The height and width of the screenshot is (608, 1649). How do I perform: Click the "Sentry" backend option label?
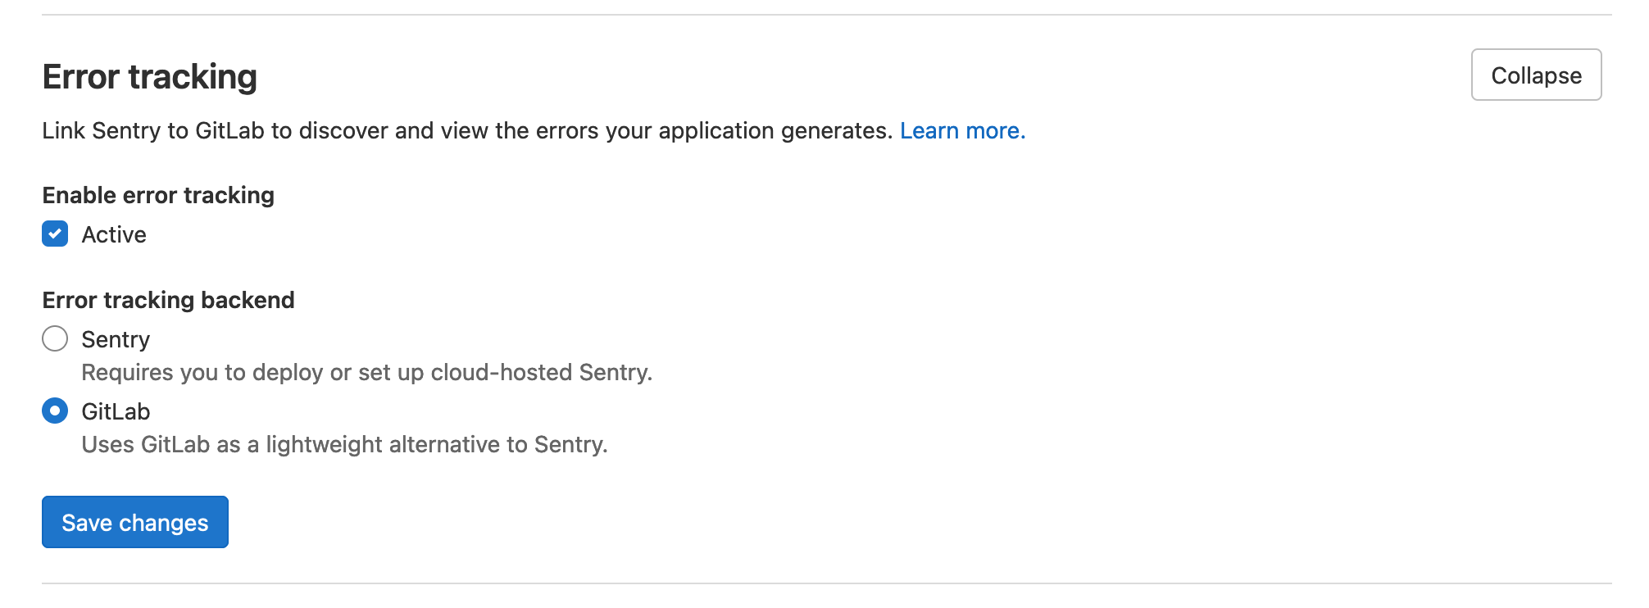coord(116,339)
